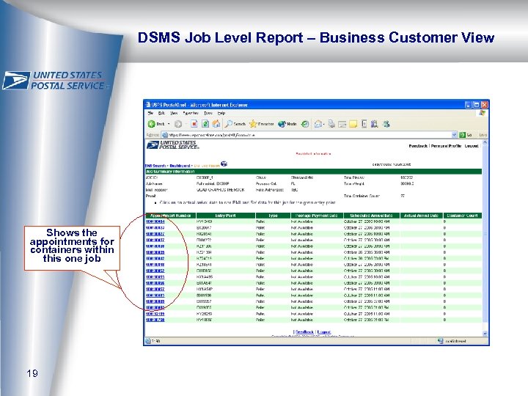Click the Entry Point column header
528x396 pixels.
click(226, 216)
